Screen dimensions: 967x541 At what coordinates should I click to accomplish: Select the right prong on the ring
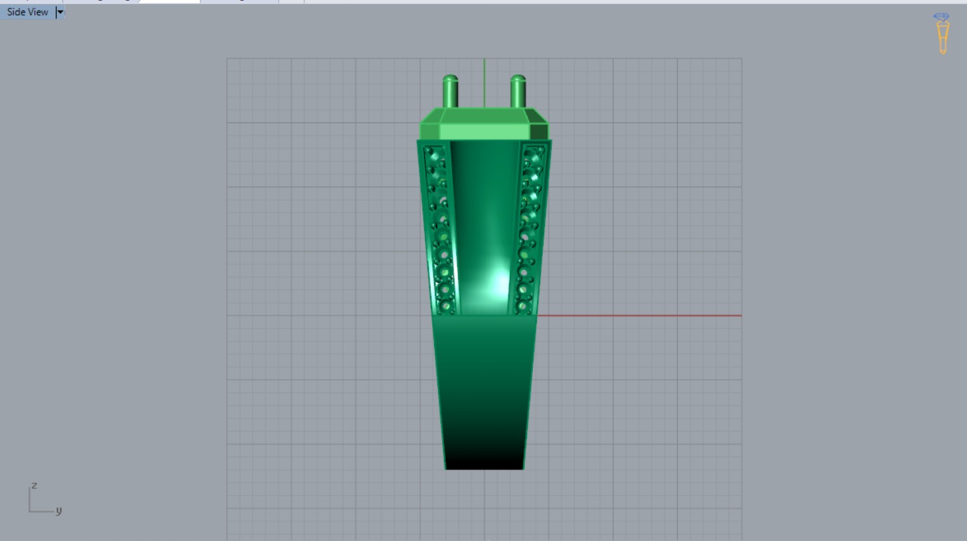pos(518,91)
